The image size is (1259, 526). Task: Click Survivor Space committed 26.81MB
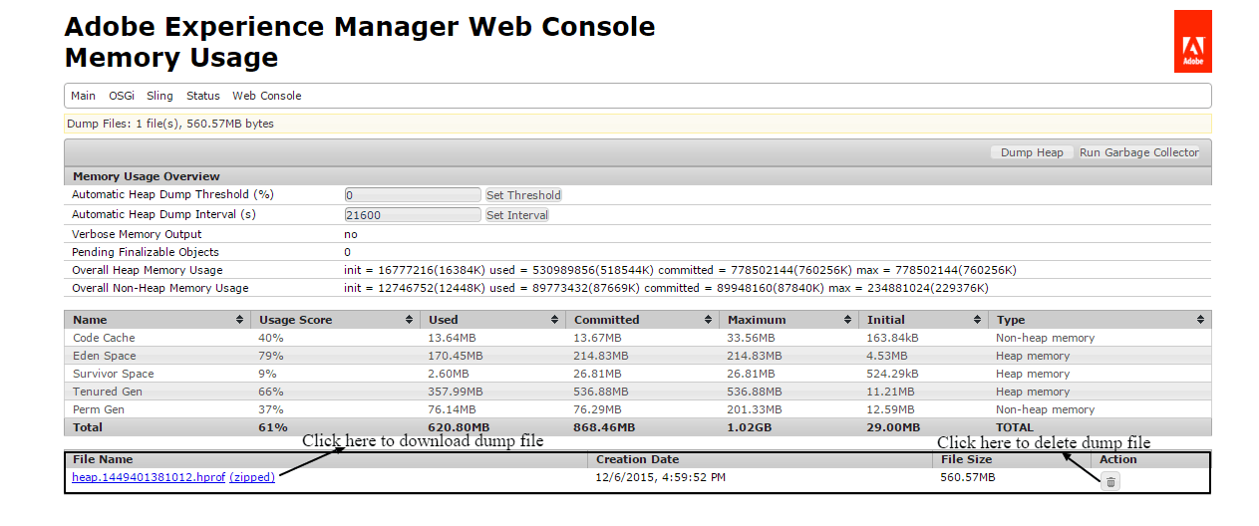(601, 374)
